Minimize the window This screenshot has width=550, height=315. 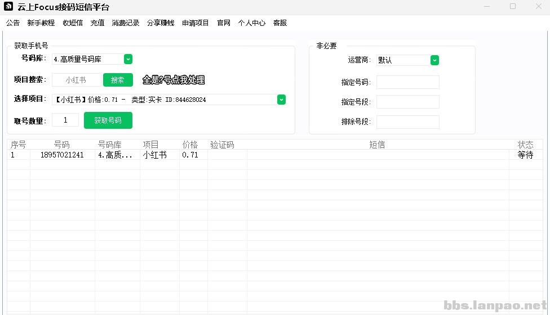(487, 6)
